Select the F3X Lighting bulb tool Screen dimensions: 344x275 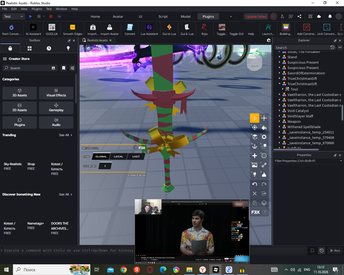click(x=255, y=175)
